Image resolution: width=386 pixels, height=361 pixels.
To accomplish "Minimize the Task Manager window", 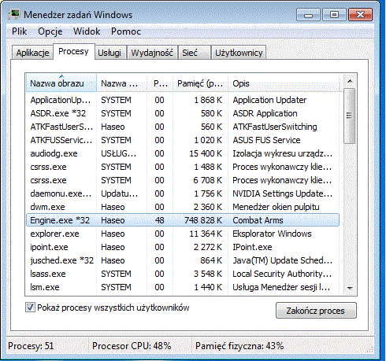I will pos(308,15).
